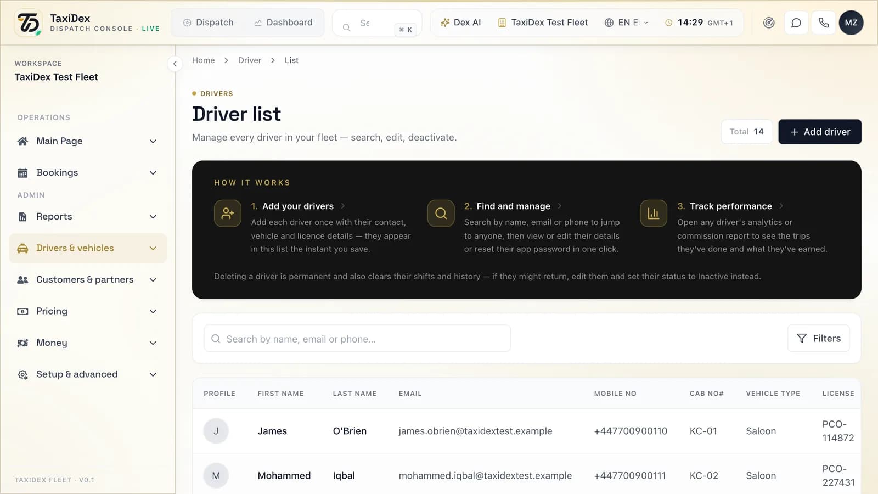Click the globe language icon
Screen dimensions: 878x494
[609, 23]
